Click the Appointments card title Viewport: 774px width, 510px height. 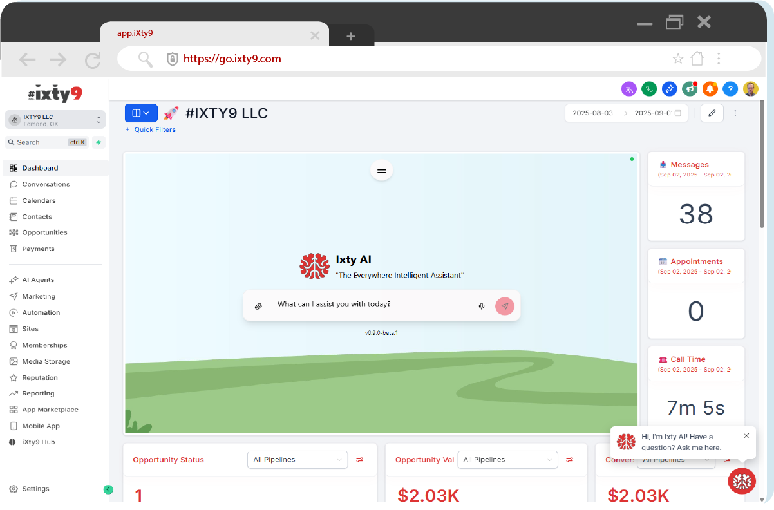pyautogui.click(x=697, y=261)
